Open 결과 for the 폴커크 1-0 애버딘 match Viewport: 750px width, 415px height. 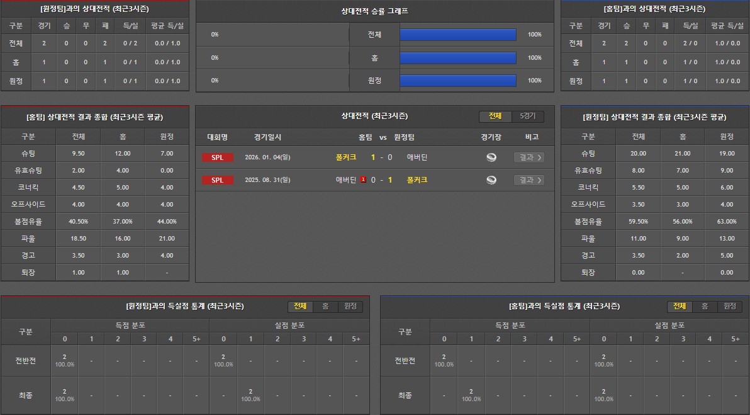point(529,157)
